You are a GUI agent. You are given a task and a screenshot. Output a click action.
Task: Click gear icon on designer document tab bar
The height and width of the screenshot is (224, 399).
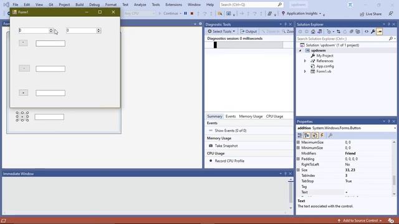point(200,24)
